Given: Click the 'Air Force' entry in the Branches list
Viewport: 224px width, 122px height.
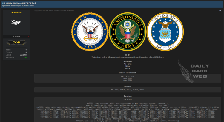Looking at the screenshot, I should click(128, 64).
